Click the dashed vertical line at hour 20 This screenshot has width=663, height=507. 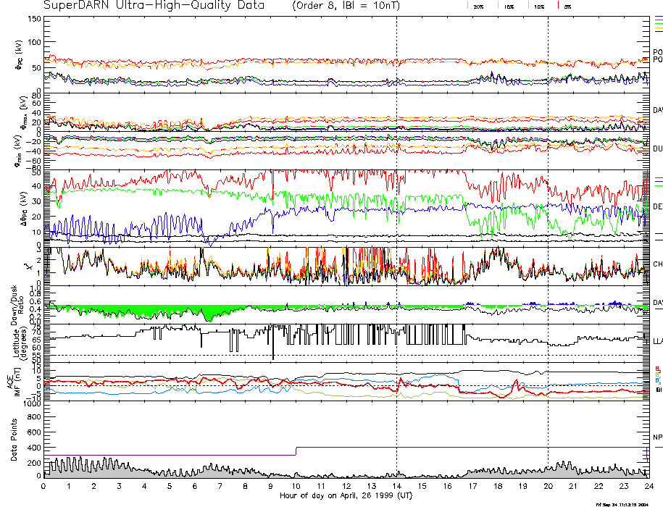[548, 217]
